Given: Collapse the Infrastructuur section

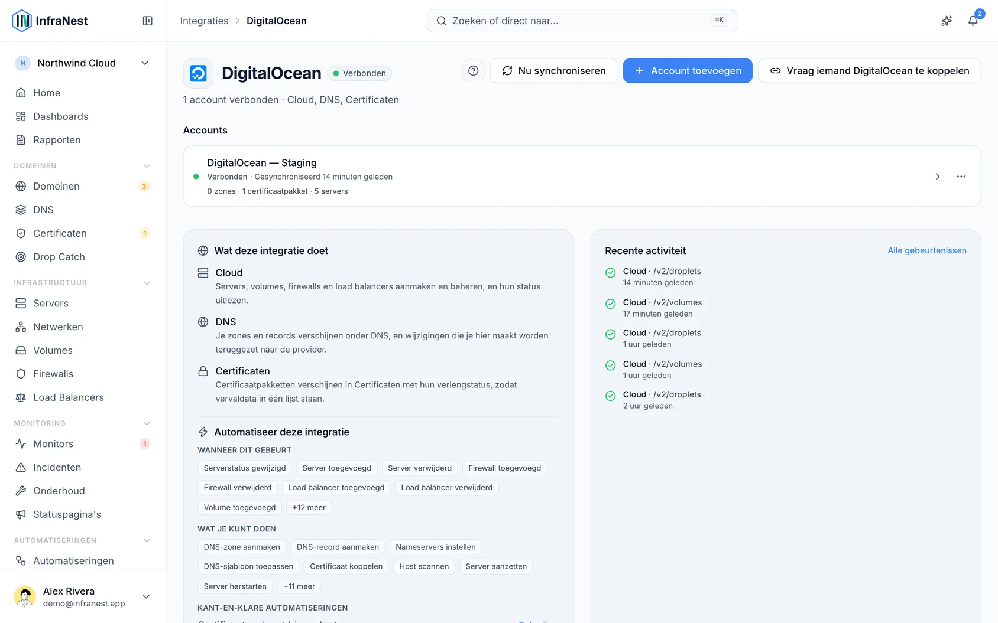Looking at the screenshot, I should pyautogui.click(x=147, y=283).
